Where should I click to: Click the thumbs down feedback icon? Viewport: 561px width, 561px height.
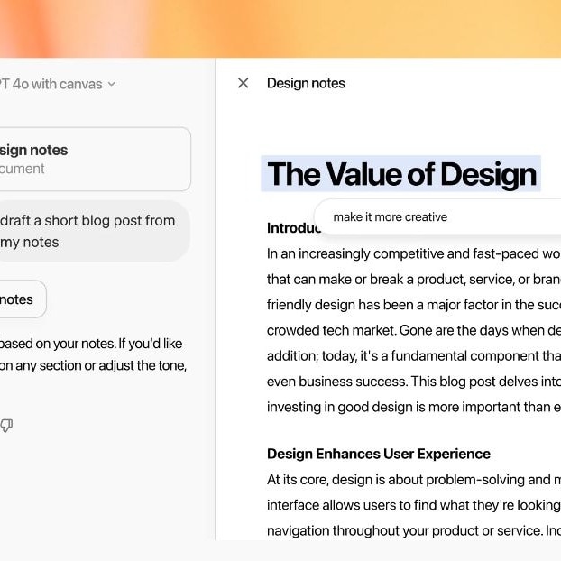pos(6,425)
